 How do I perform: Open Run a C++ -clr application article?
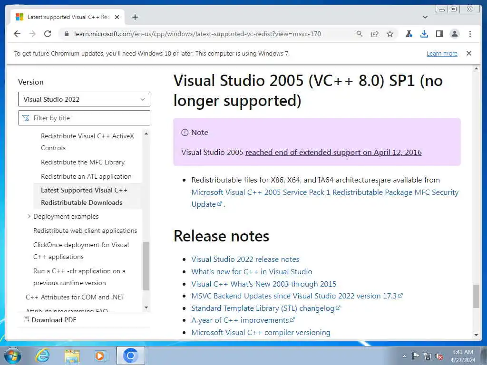point(79,277)
